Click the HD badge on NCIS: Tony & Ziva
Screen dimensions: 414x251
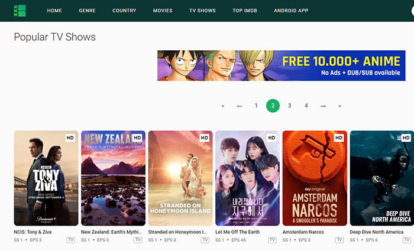tap(70, 138)
